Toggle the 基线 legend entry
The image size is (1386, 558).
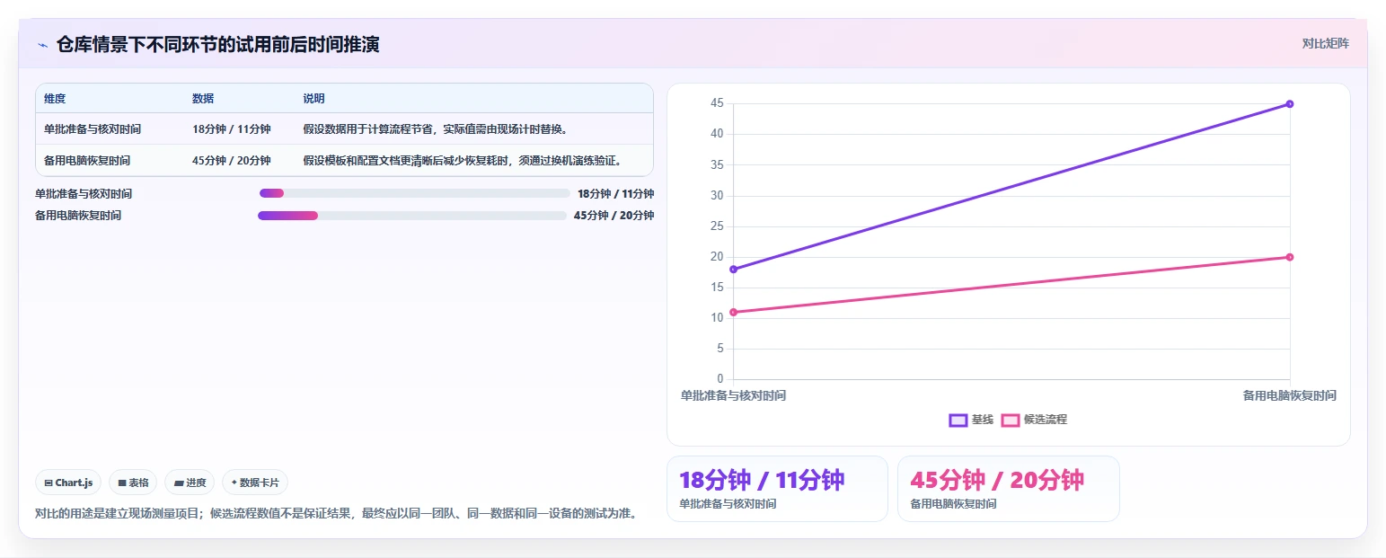pos(971,420)
